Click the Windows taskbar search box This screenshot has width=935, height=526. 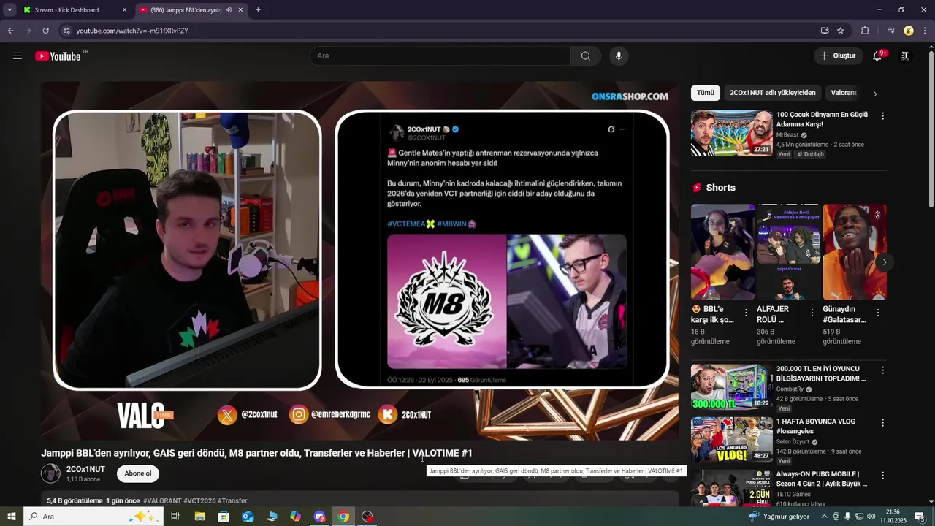tap(93, 517)
